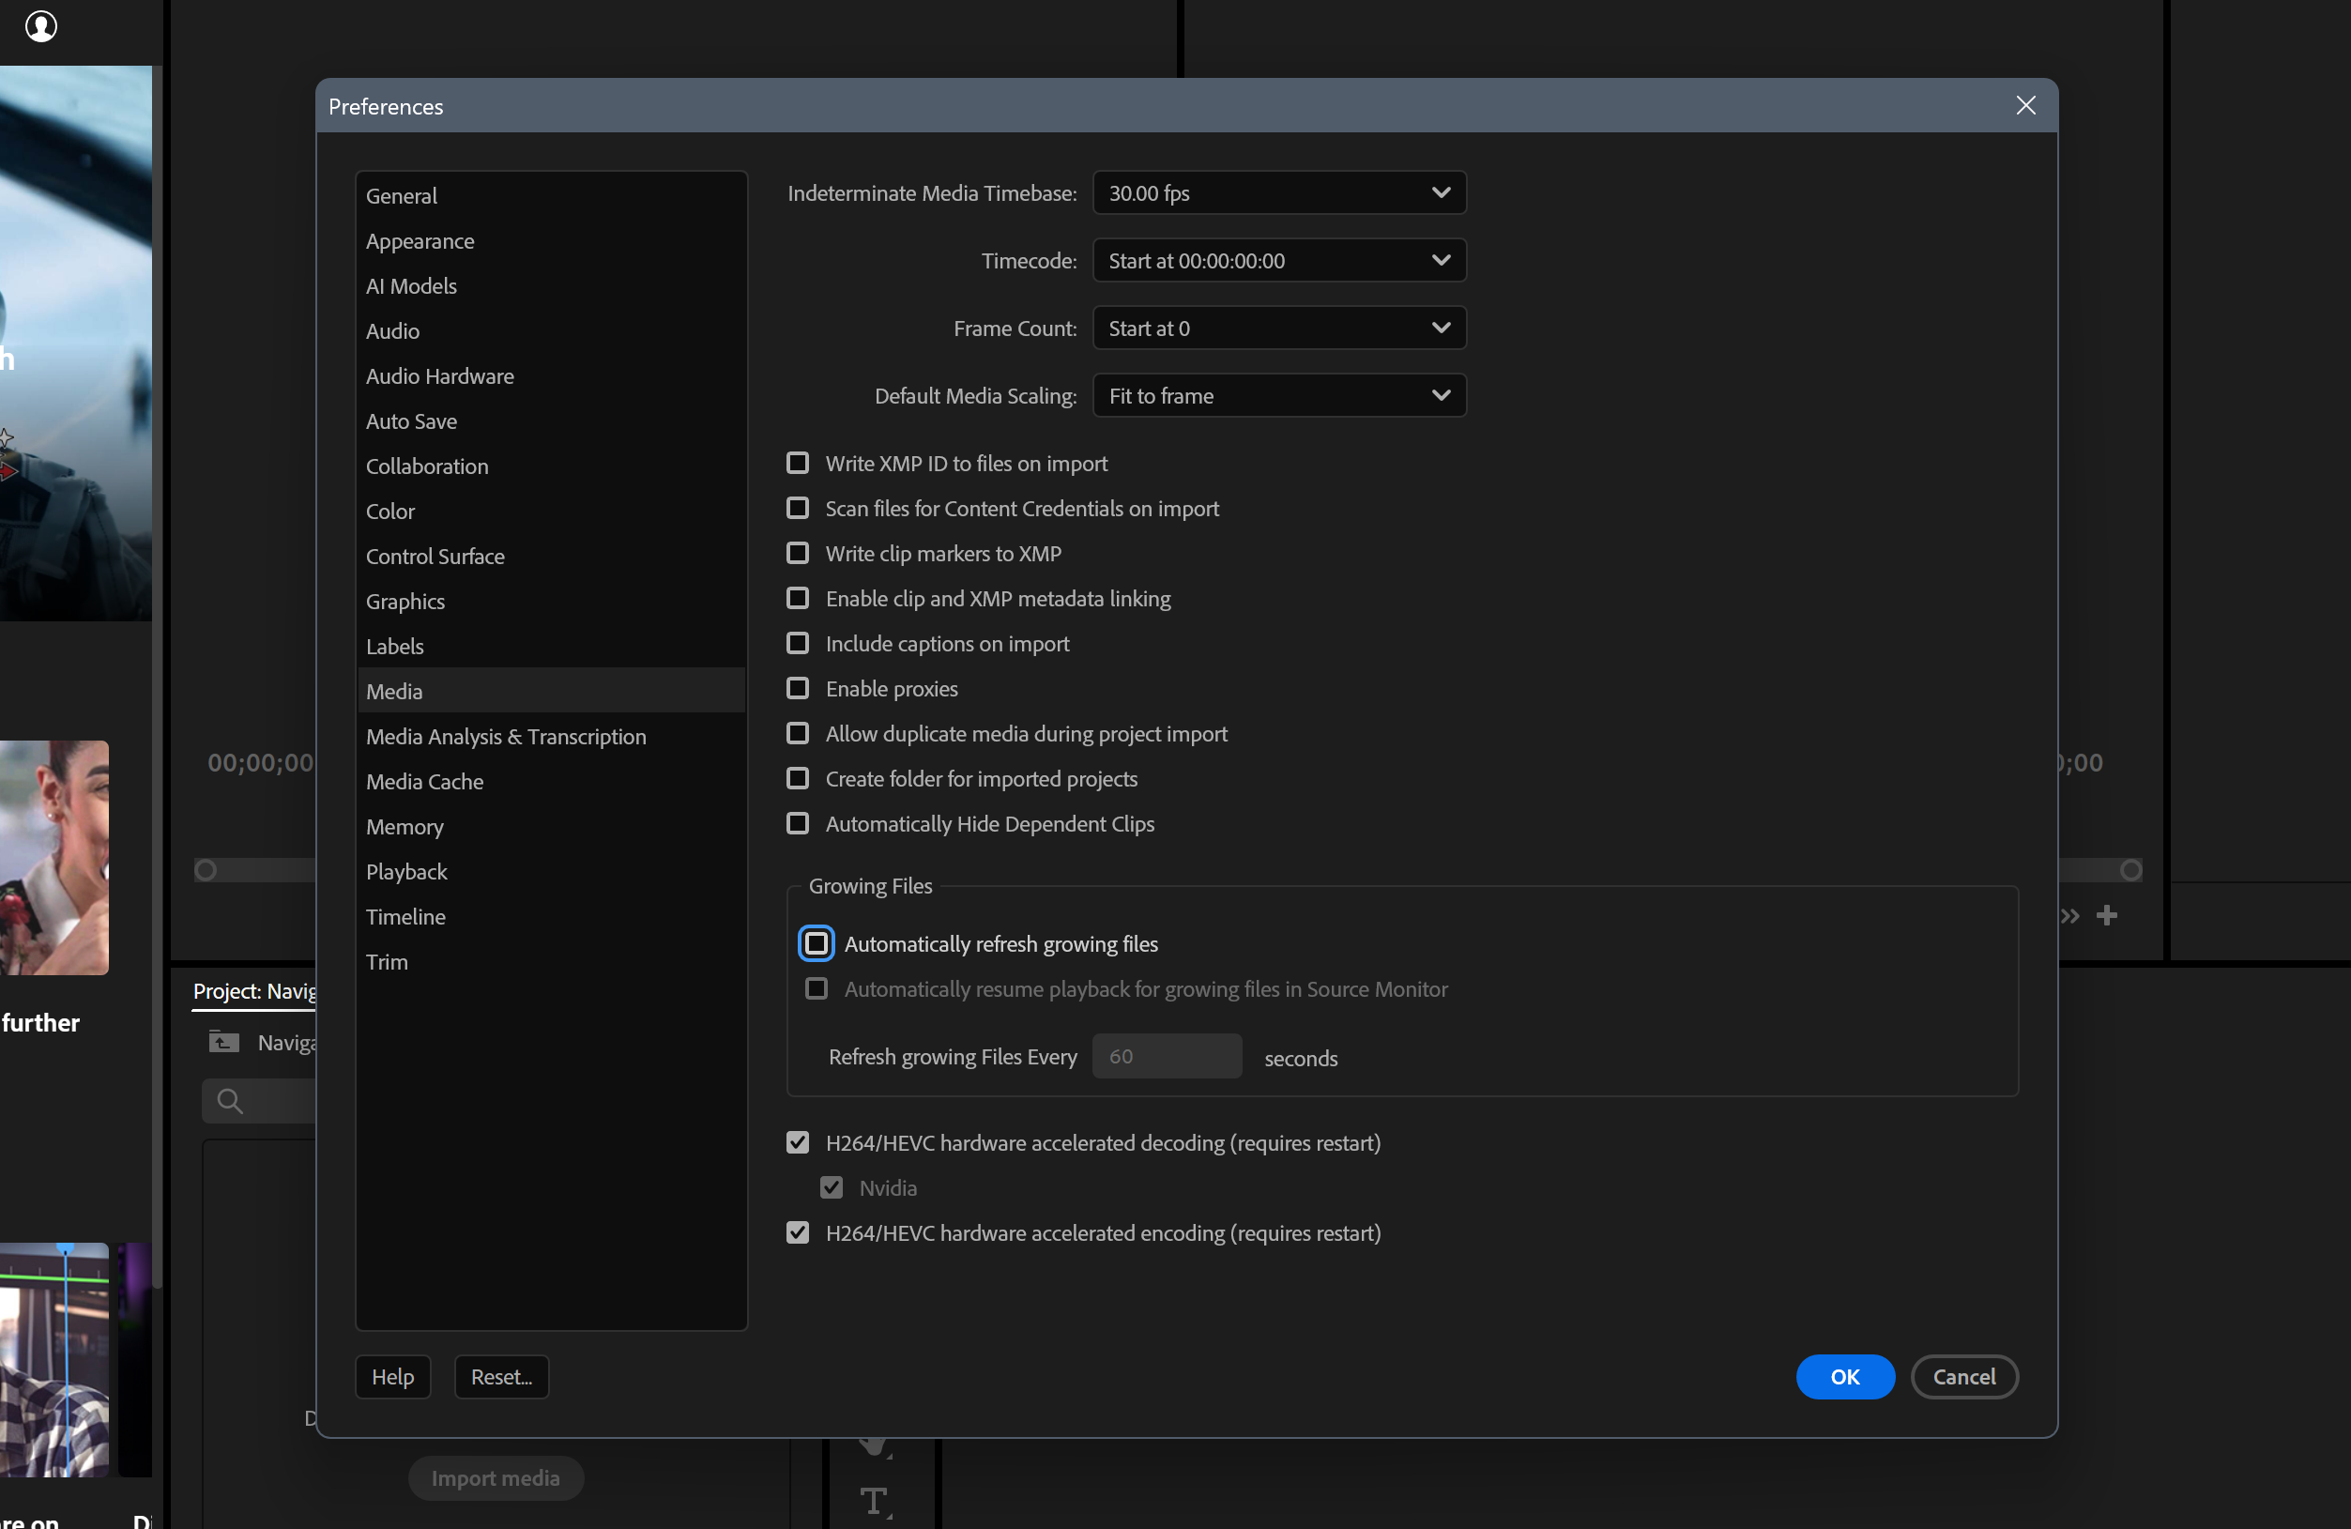Check Include captions on import
The image size is (2351, 1529).
click(797, 643)
